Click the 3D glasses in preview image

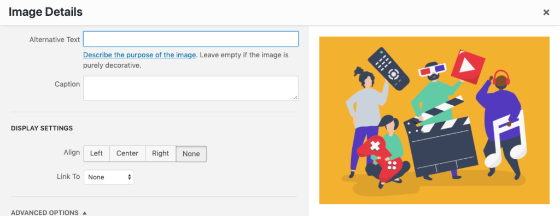(x=432, y=69)
